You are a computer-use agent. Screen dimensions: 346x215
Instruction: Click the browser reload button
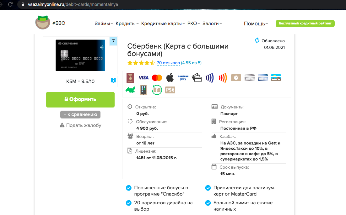coord(10,4)
